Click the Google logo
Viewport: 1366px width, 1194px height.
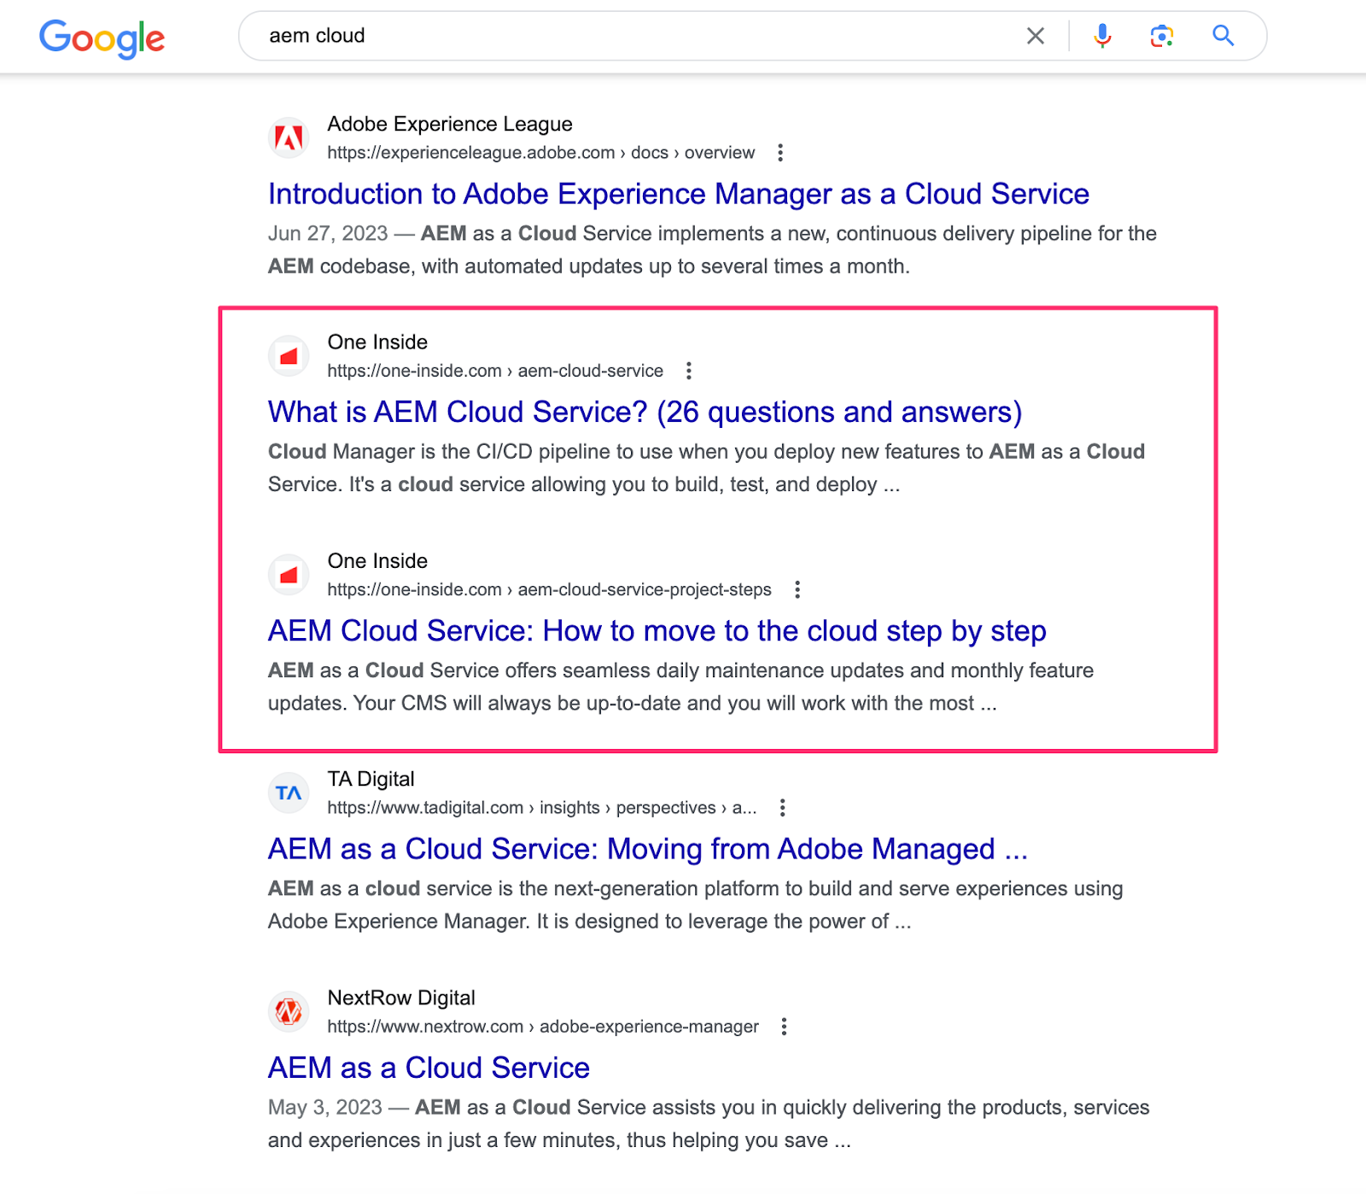[x=102, y=38]
